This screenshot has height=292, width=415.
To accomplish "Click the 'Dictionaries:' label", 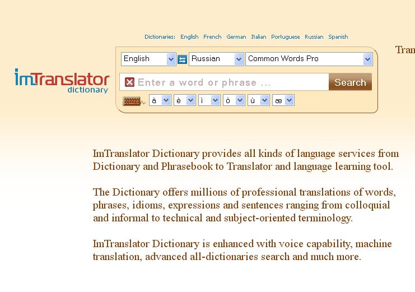I will pyautogui.click(x=160, y=37).
